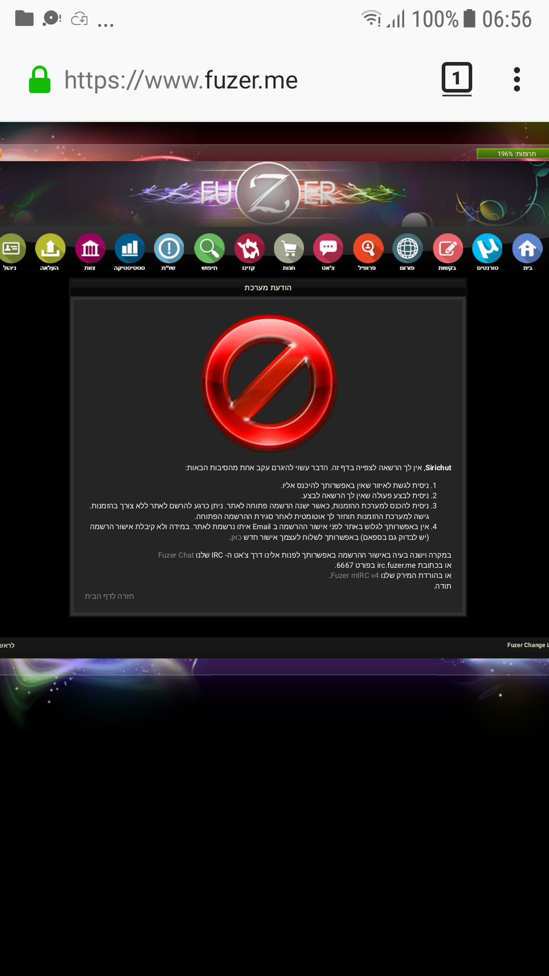Click the Sirichut username text
This screenshot has height=976, width=549.
pos(438,468)
